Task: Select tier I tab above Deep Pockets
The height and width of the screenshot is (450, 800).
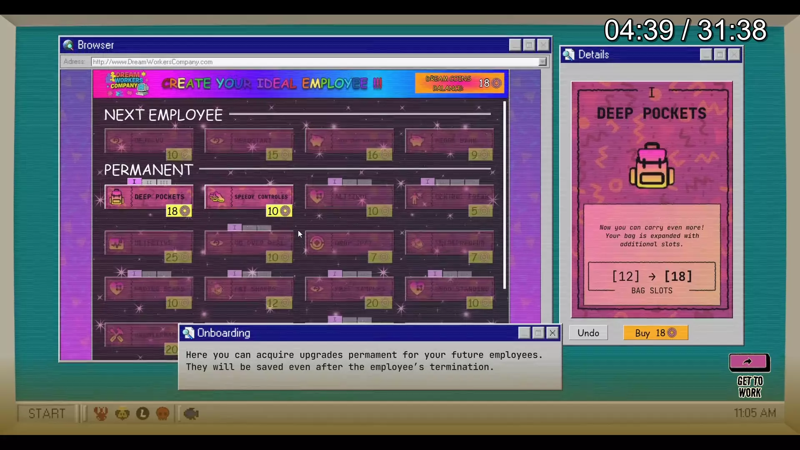Action: [x=134, y=182]
